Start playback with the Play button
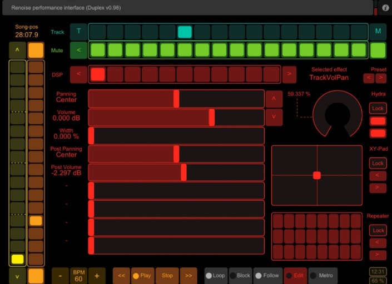This screenshot has height=284, width=392. tap(142, 276)
